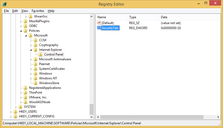Click the Microsoft Antimalware folder icon
The image size is (223, 128).
coord(36,59)
